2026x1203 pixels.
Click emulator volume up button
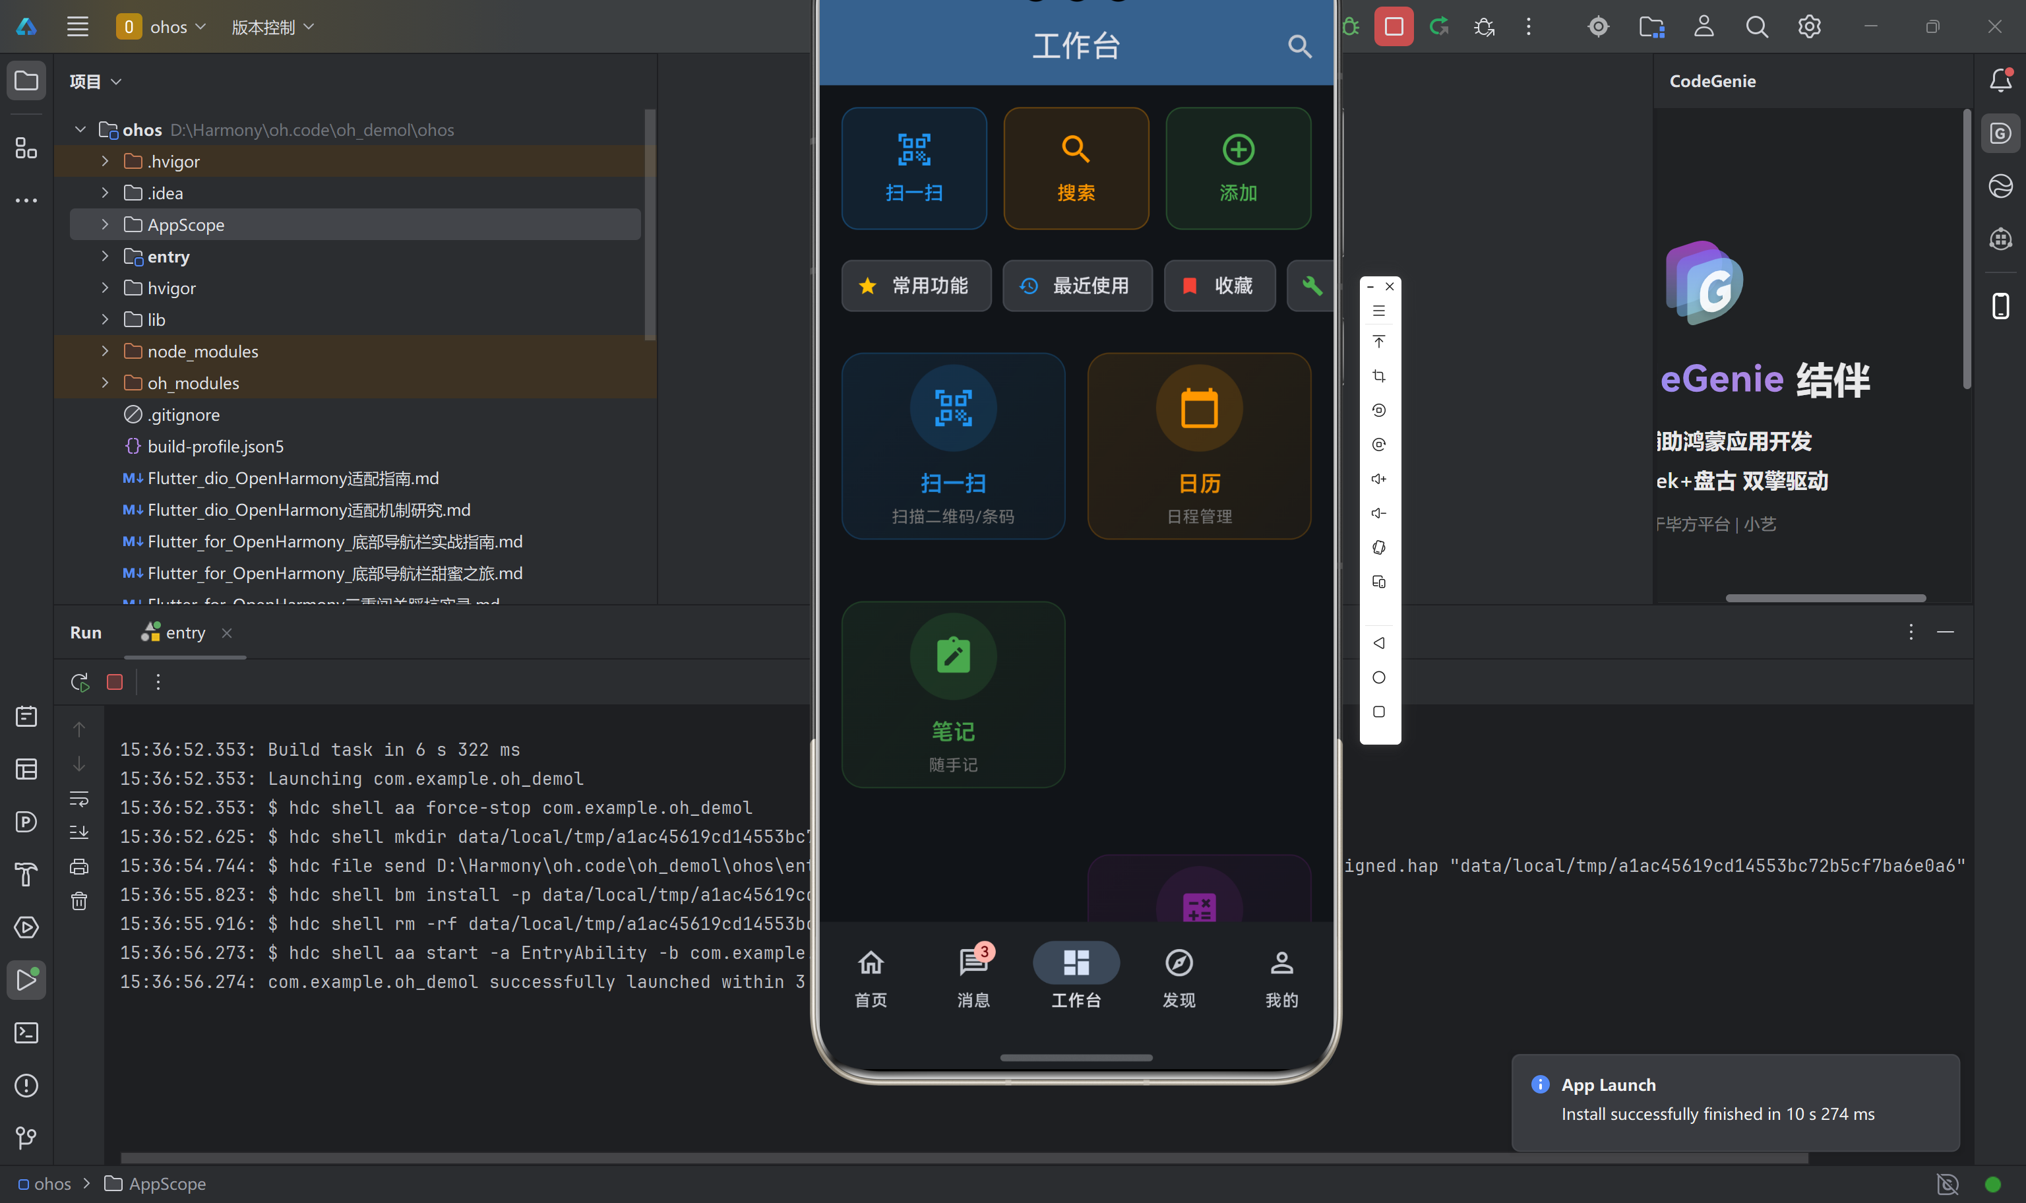(1378, 479)
